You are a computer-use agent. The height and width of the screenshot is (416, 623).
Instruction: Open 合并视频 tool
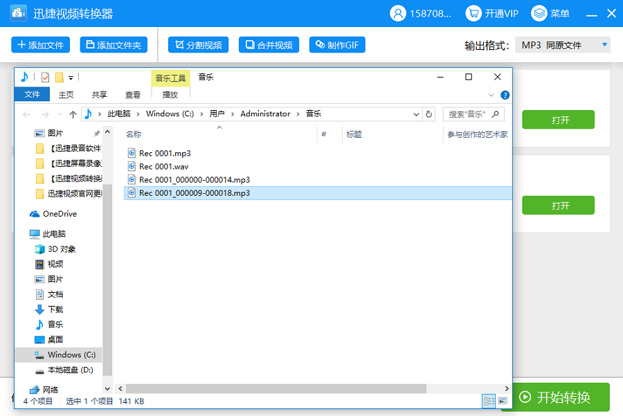click(x=269, y=45)
